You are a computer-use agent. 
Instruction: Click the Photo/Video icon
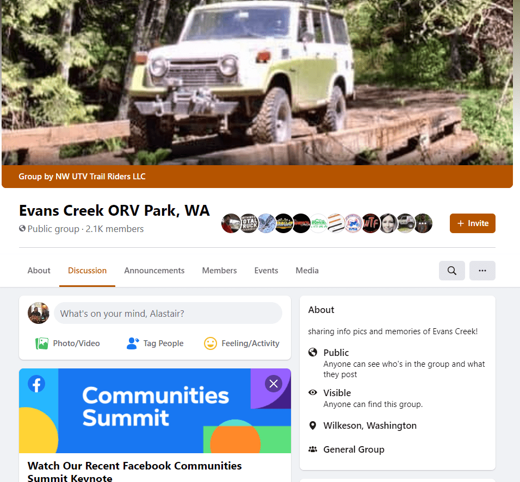point(42,343)
